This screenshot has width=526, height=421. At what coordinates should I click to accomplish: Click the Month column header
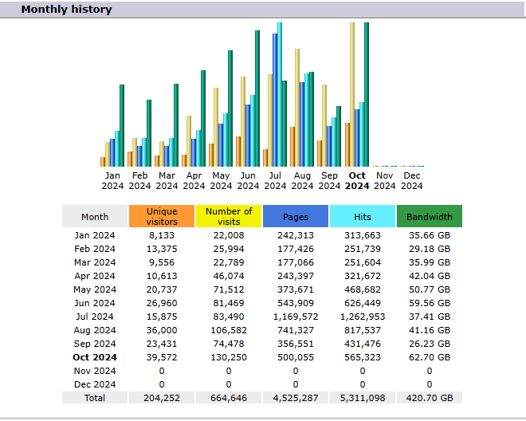[x=95, y=216]
